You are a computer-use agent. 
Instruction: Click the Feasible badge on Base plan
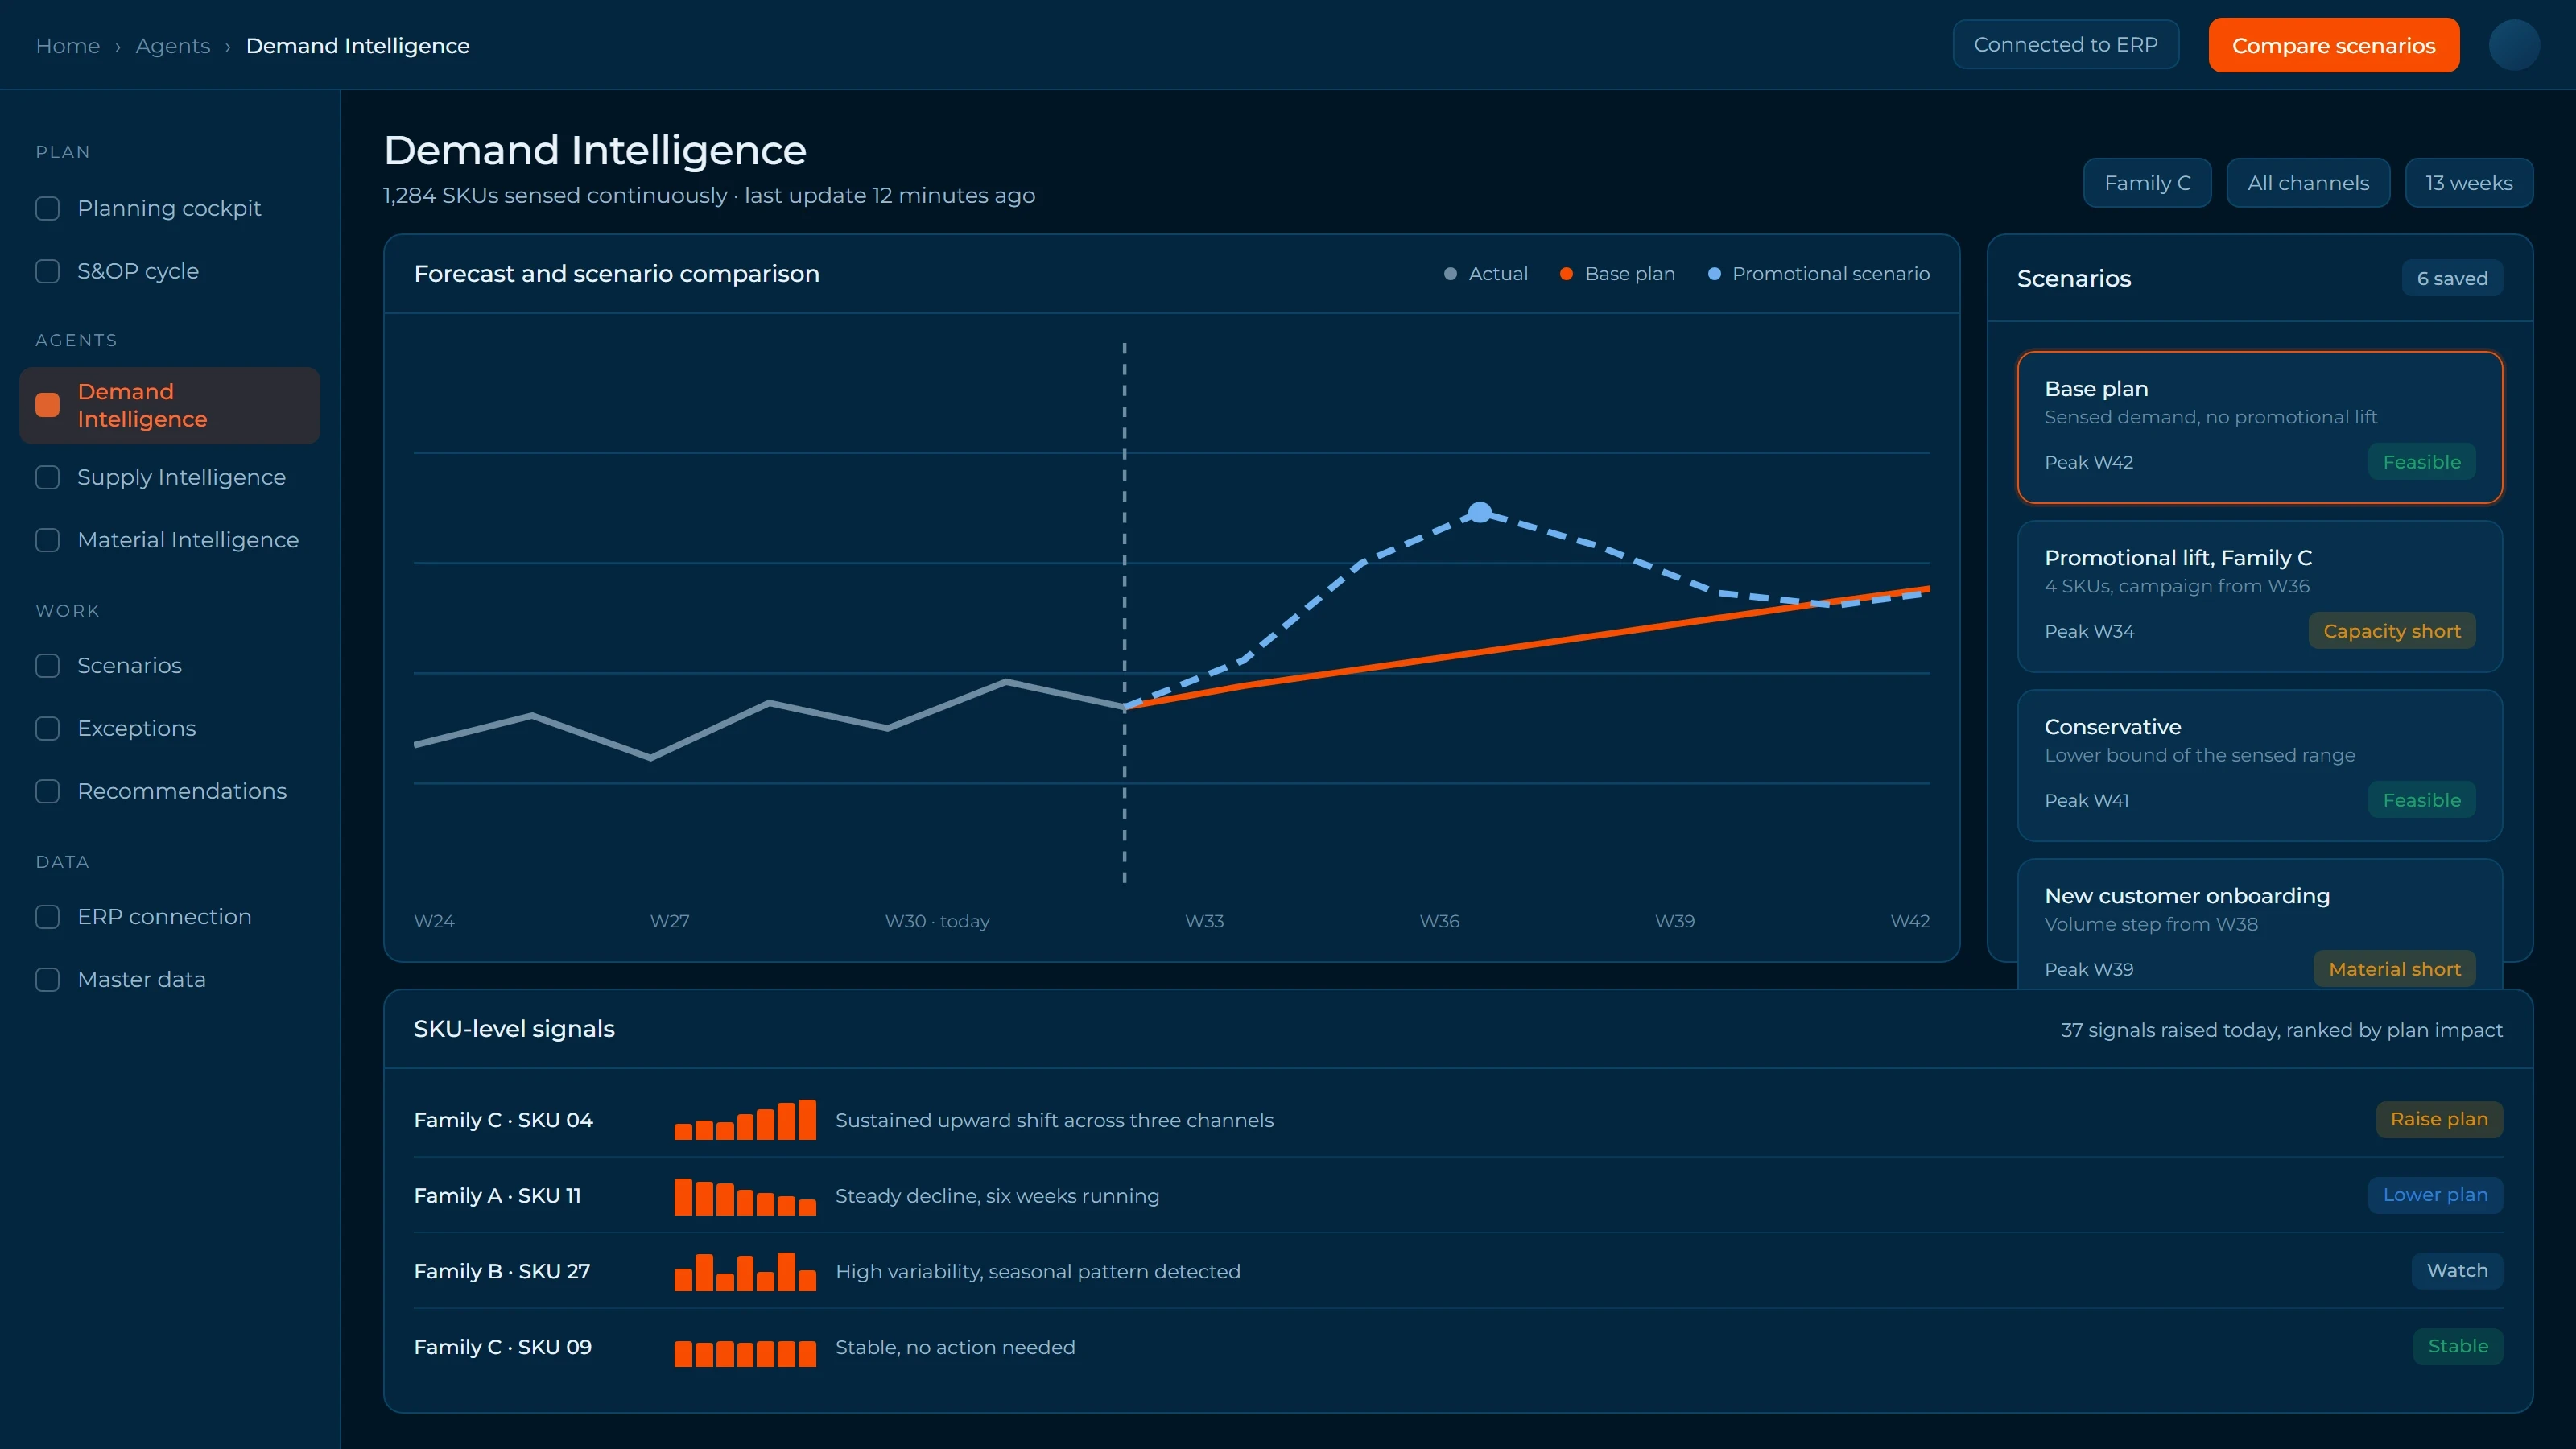(x=2421, y=462)
